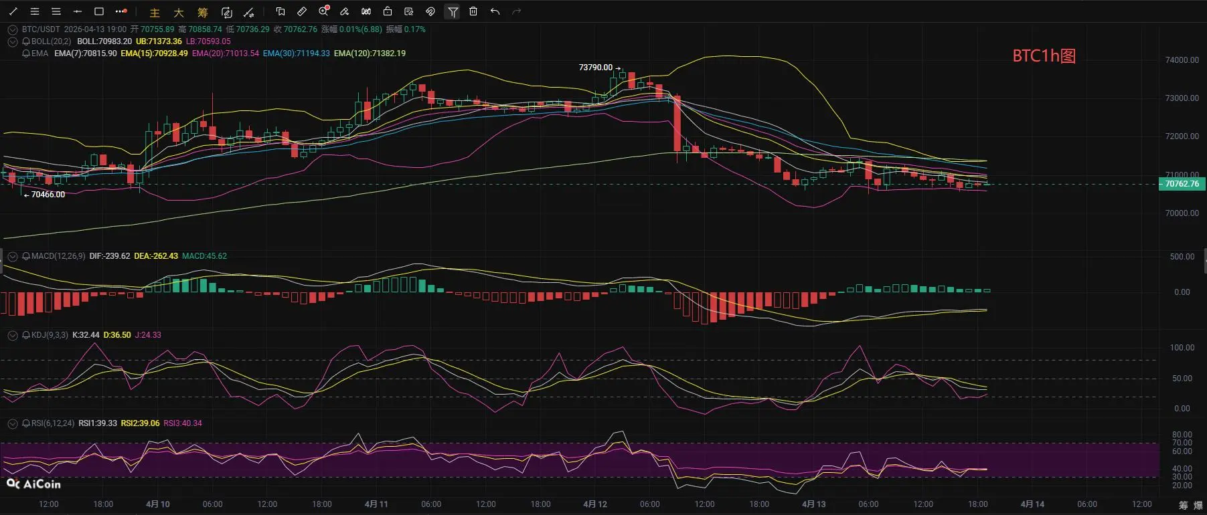
Task: Toggle the lock drawings icon
Action: (x=388, y=11)
